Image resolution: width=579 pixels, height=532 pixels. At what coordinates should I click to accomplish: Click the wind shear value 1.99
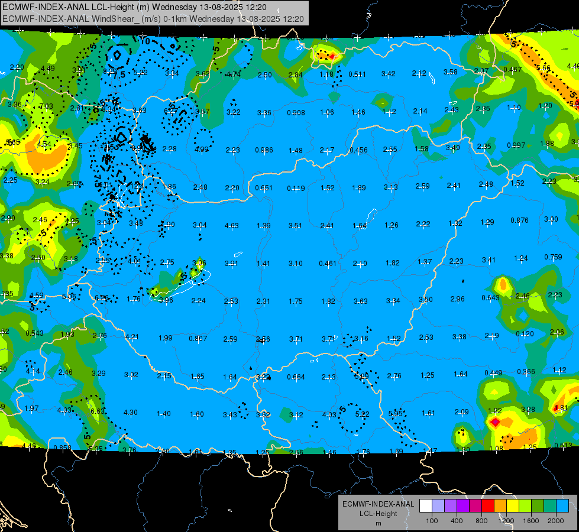[166, 338]
